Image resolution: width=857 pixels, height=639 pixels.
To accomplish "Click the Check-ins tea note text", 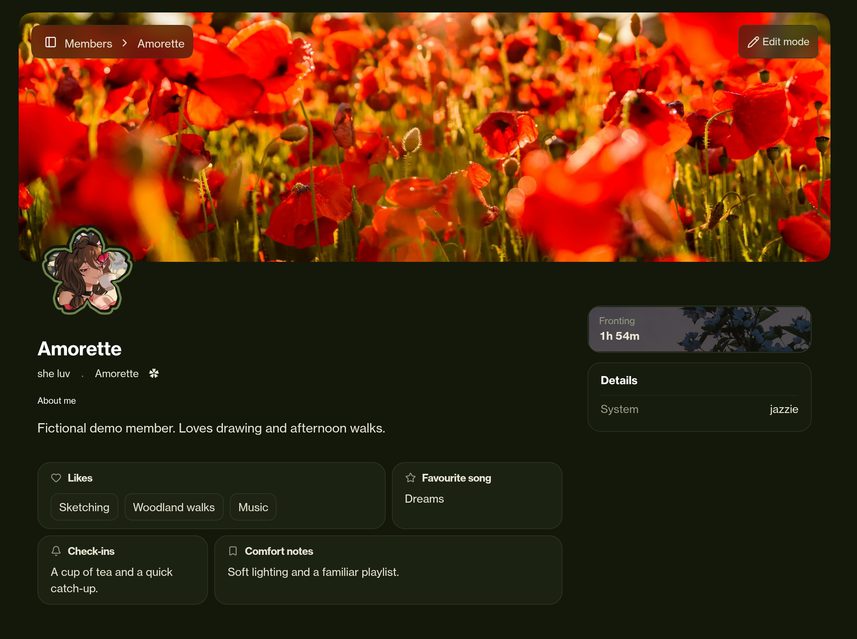I will [111, 580].
